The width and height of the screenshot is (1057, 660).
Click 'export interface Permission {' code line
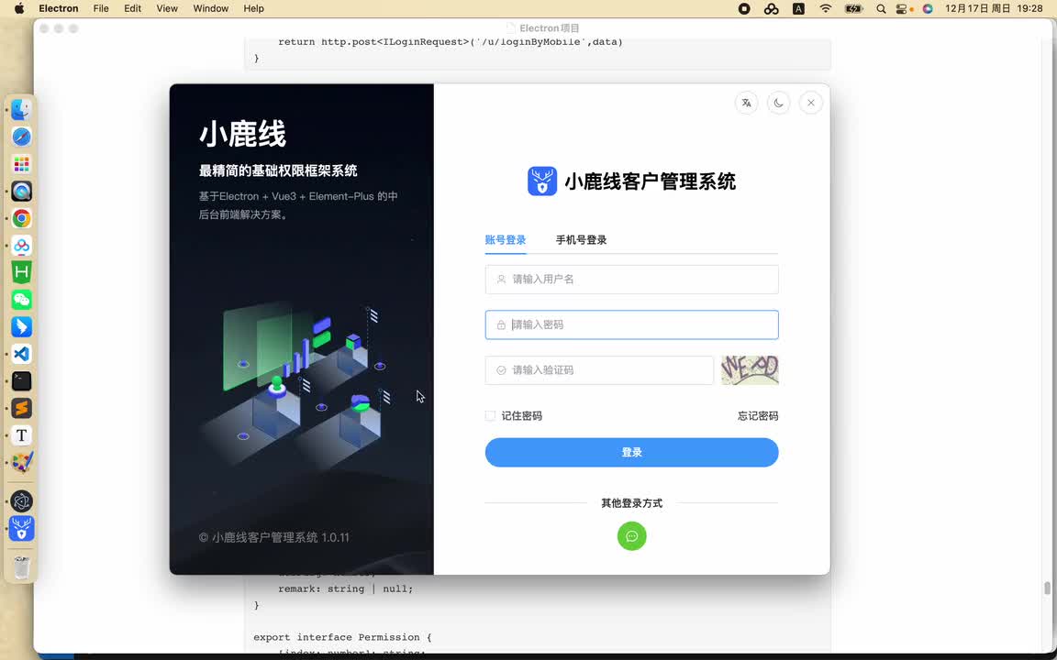(342, 637)
